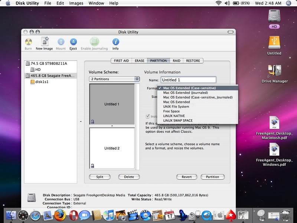Image resolution: width=297 pixels, height=223 pixels.
Task: Open the File menu
Action: (48, 3)
